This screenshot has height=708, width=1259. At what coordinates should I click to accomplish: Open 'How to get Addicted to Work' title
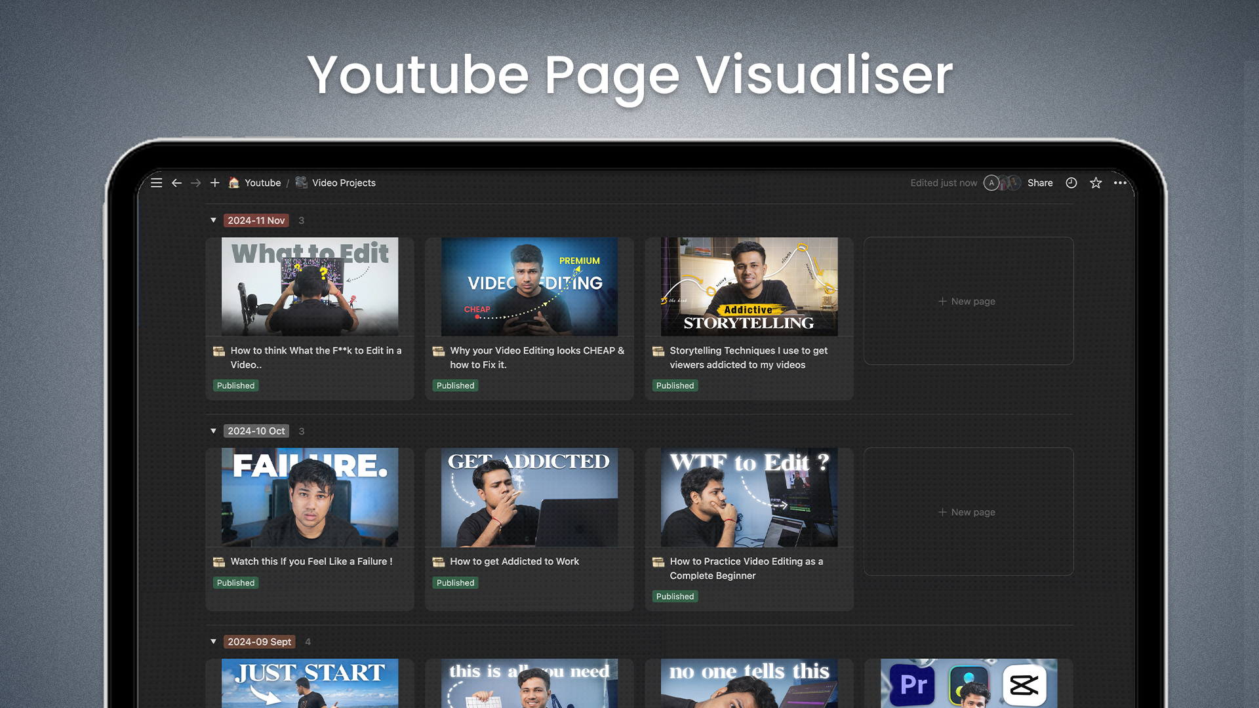click(x=515, y=562)
